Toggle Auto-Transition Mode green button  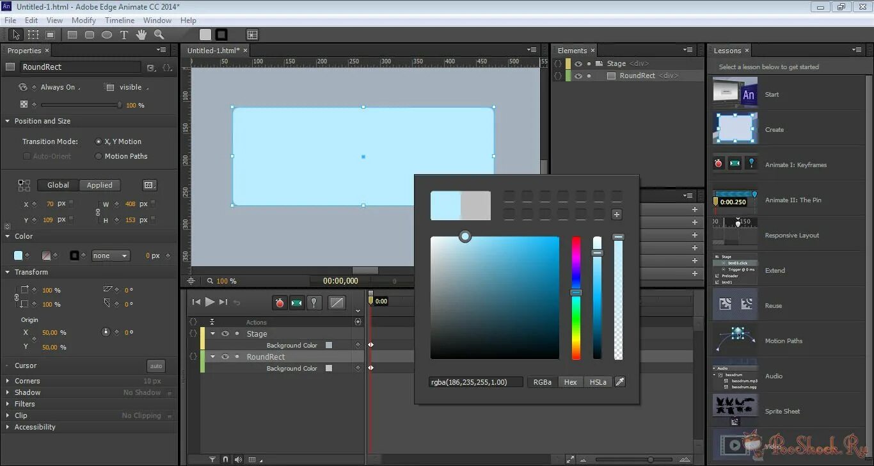tap(297, 303)
